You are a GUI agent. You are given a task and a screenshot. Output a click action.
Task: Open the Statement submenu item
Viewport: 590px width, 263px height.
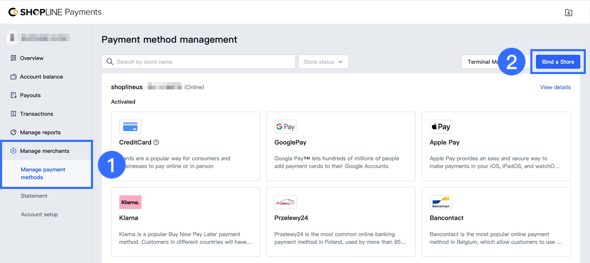click(x=34, y=196)
